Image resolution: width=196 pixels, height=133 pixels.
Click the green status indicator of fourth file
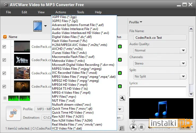click(120, 86)
